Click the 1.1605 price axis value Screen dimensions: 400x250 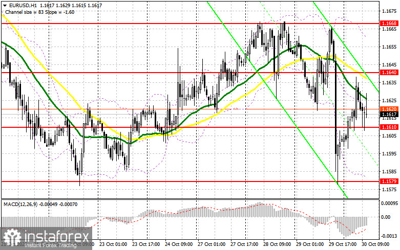(389, 135)
